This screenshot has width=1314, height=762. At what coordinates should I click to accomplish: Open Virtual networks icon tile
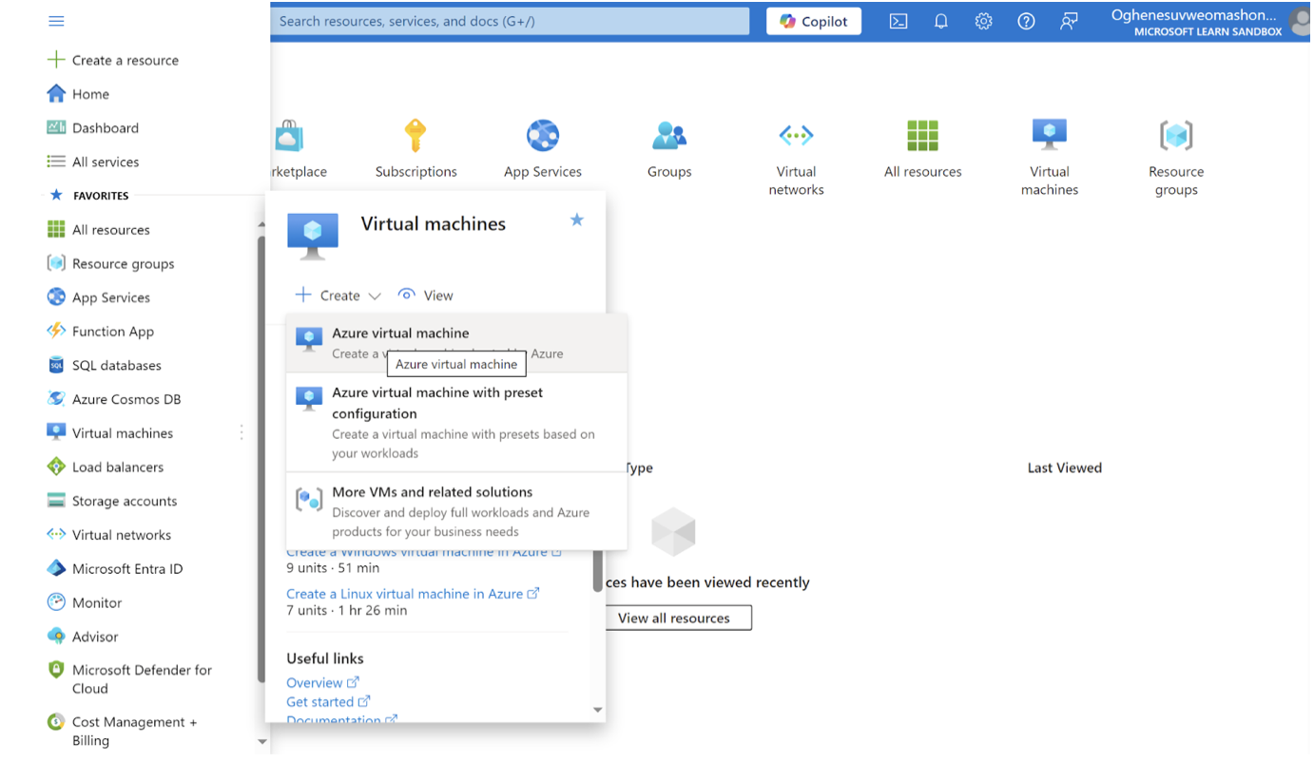click(796, 136)
